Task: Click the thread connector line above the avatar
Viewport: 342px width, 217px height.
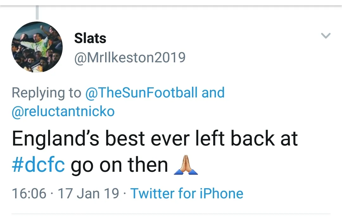Action: click(x=37, y=13)
